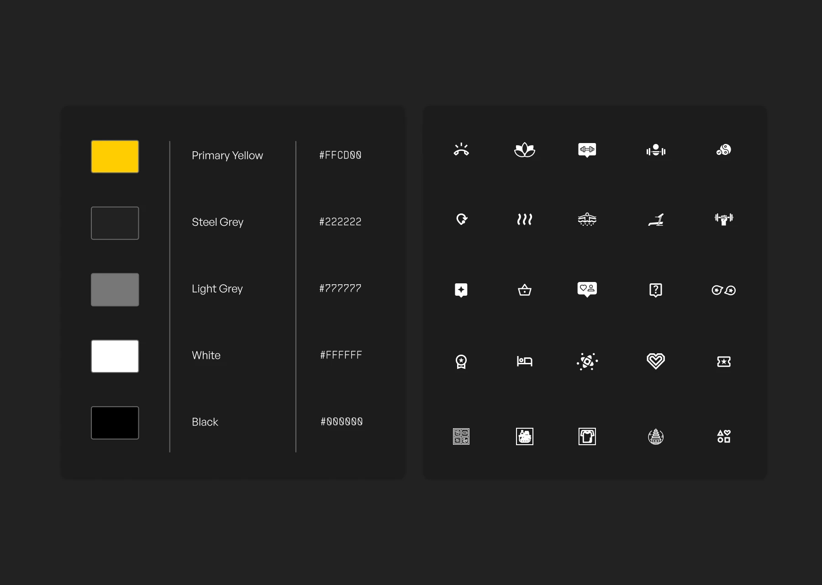Select the triangle heart circle square shapes icon

tap(724, 436)
